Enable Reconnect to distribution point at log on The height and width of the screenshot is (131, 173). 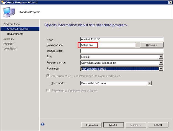pyautogui.click(x=48, y=91)
